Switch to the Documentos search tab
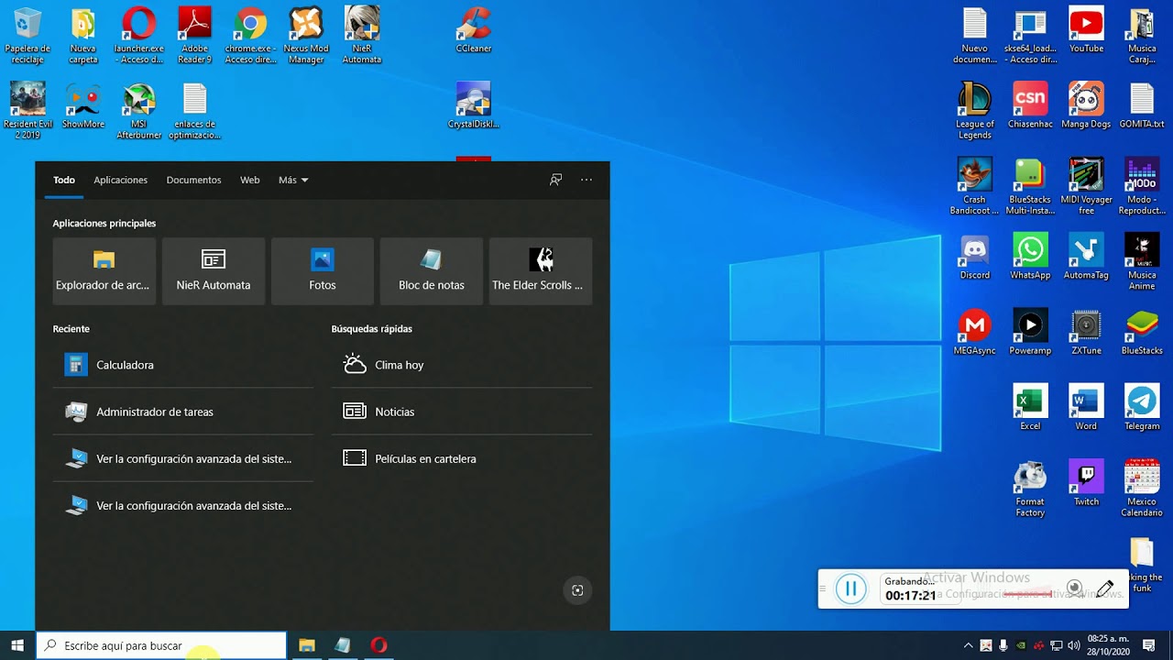 coord(193,180)
